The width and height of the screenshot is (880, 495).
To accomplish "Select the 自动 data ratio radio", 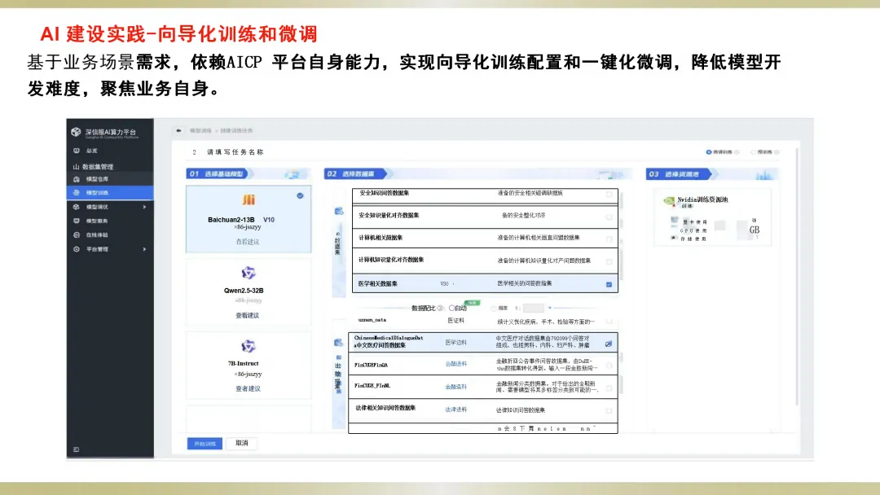I will pyautogui.click(x=451, y=309).
